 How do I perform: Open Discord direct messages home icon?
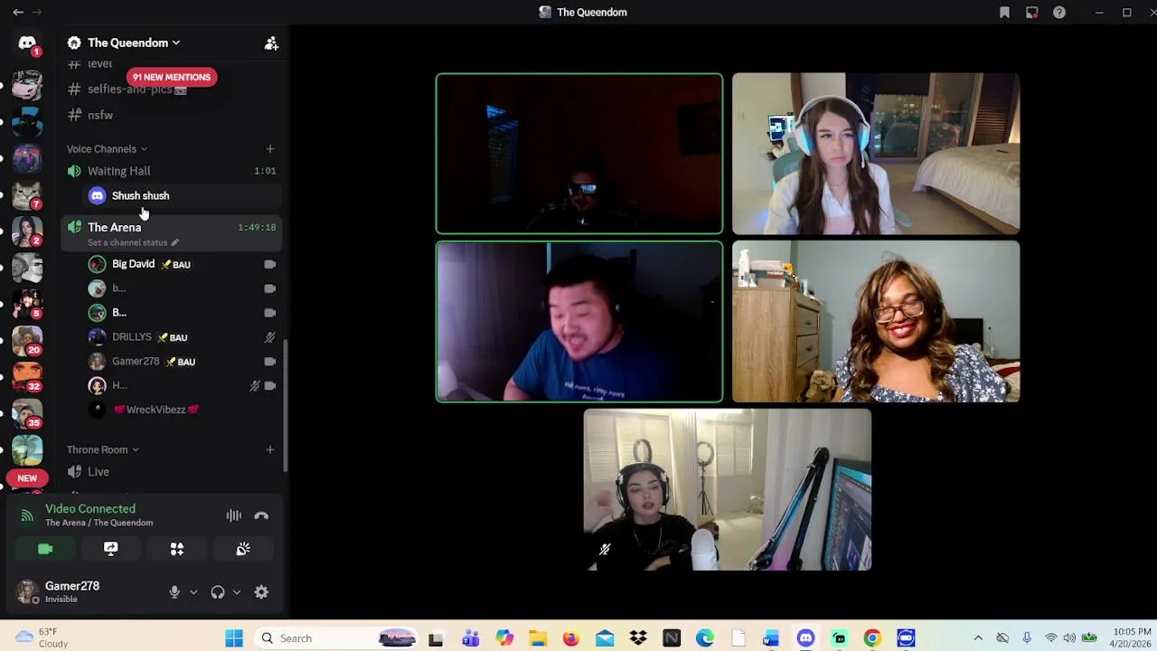coord(27,42)
